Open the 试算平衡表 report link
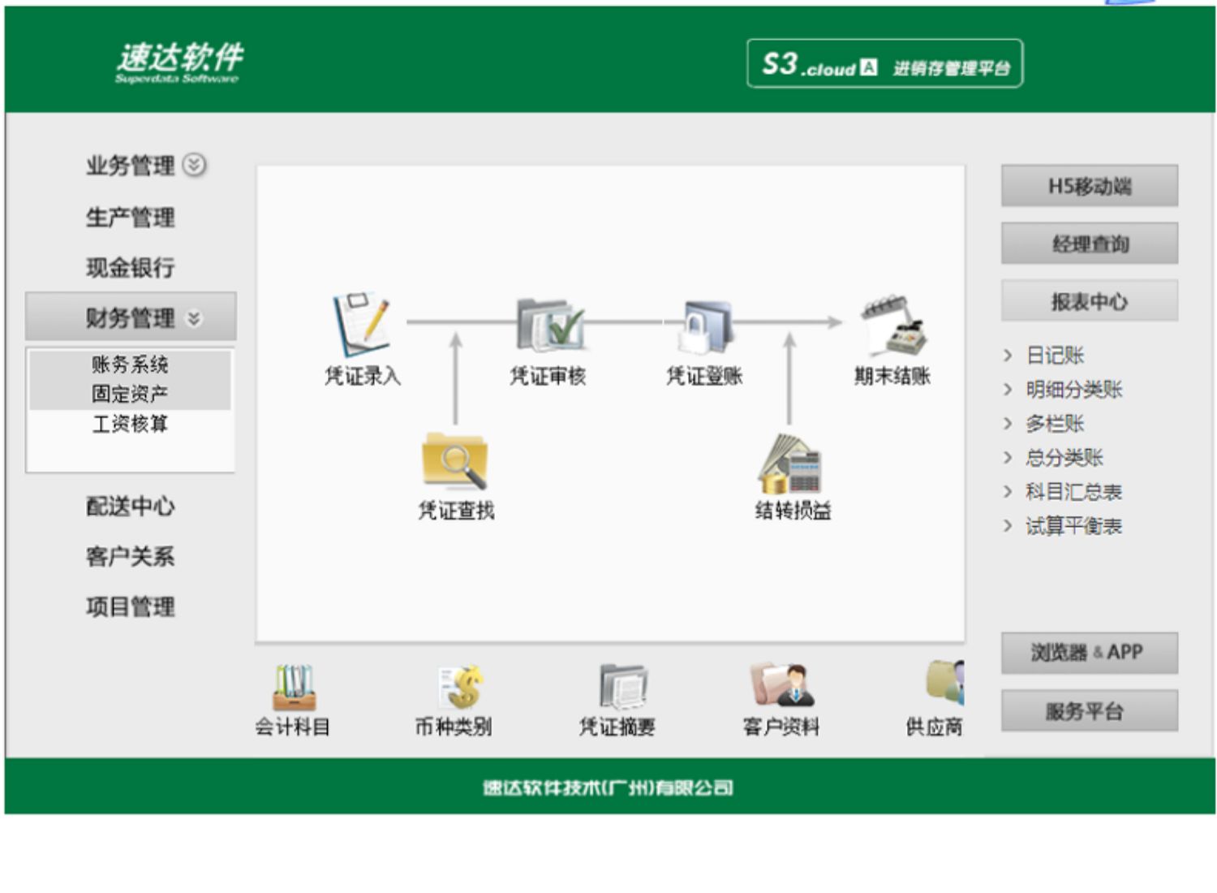The image size is (1217, 893). tap(1074, 526)
